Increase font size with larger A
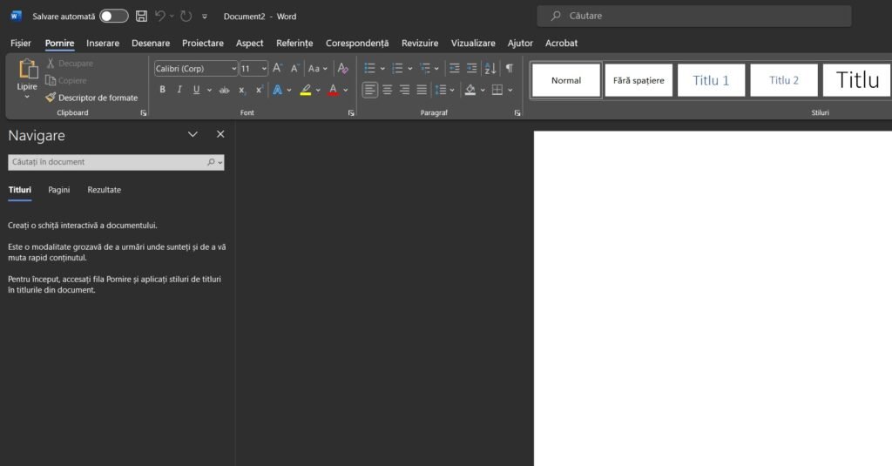This screenshot has width=892, height=466. (277, 68)
